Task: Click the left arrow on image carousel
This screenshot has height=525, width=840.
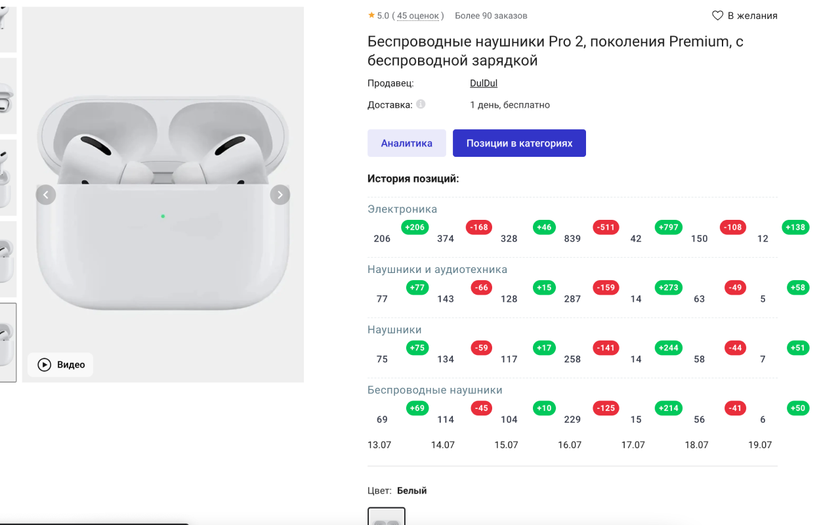Action: 46,194
